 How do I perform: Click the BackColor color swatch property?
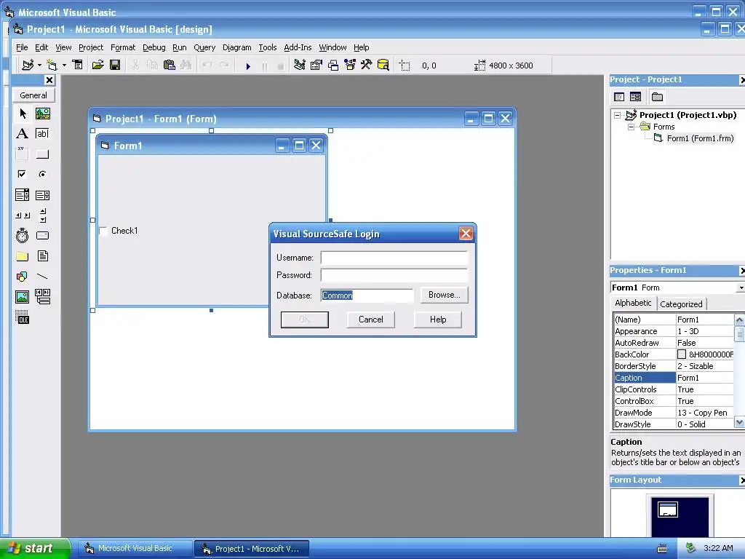pos(681,354)
